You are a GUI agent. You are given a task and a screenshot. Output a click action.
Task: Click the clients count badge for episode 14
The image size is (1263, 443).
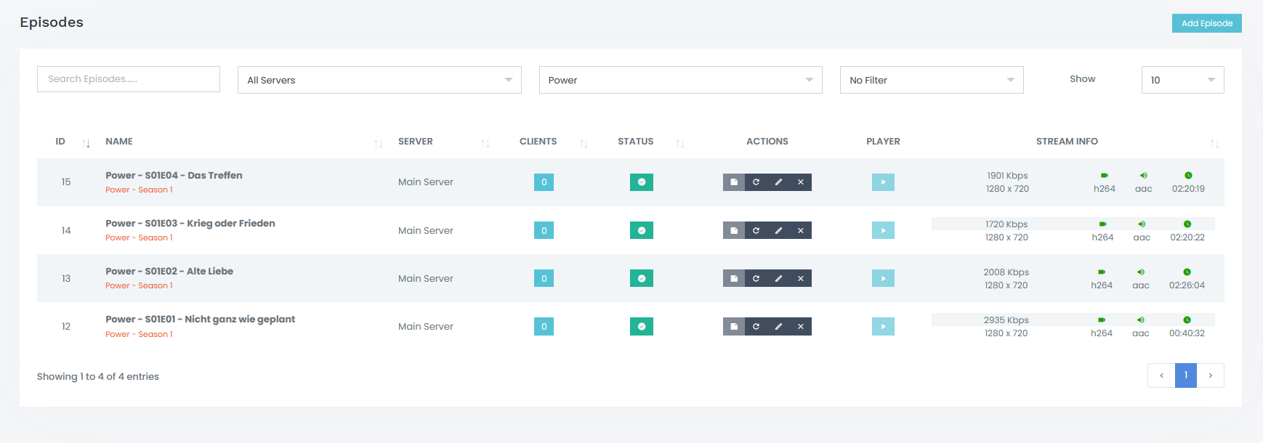[x=544, y=230]
